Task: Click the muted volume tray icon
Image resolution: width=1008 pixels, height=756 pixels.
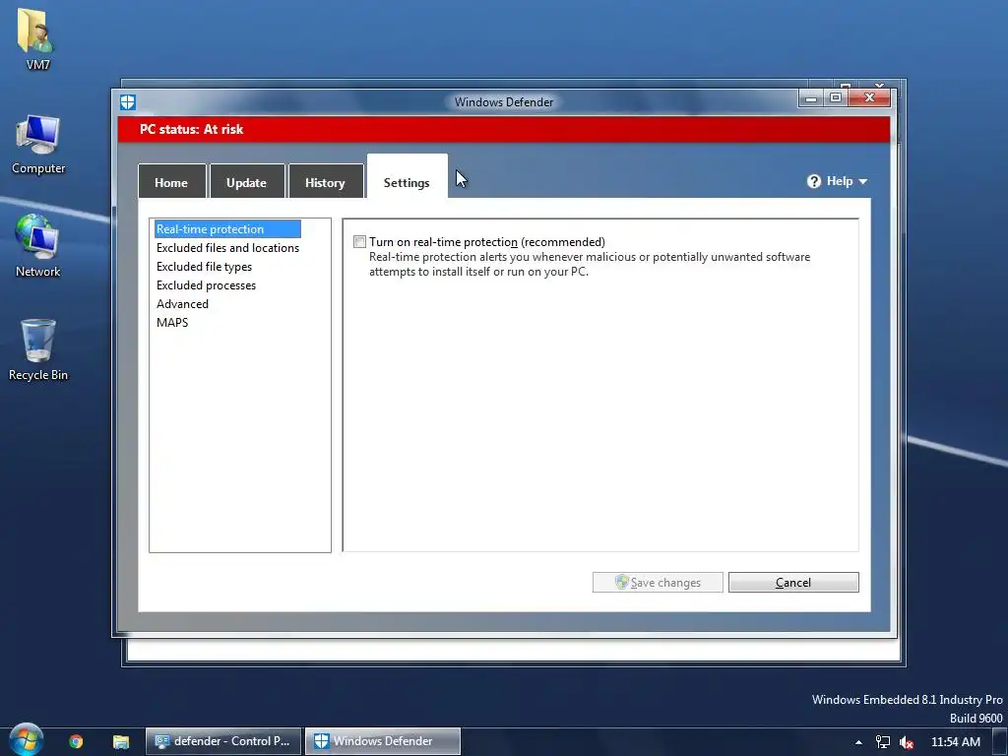Action: pos(907,742)
